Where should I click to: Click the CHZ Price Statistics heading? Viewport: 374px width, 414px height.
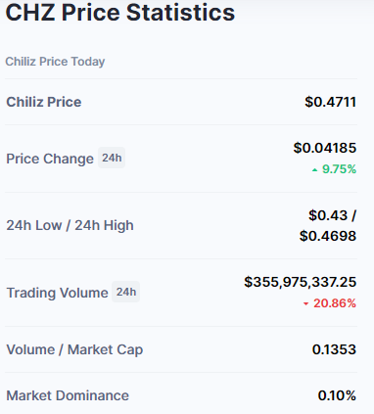tap(120, 13)
